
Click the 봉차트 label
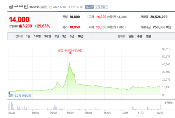pos(121,36)
